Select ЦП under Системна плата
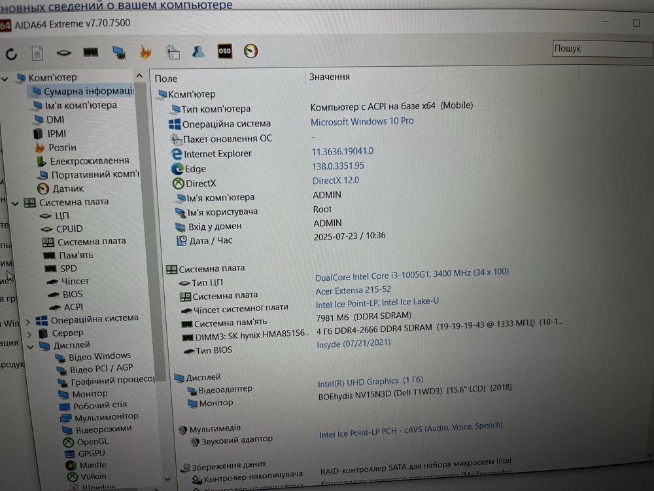654x491 pixels. [54, 216]
